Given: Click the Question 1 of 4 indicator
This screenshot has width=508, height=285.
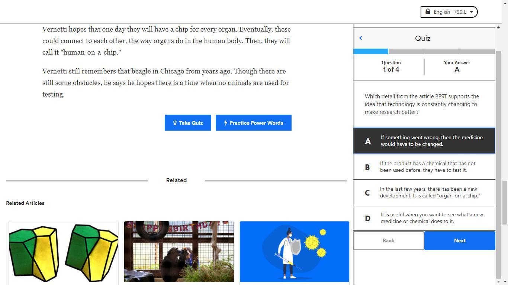Looking at the screenshot, I should pos(391,67).
